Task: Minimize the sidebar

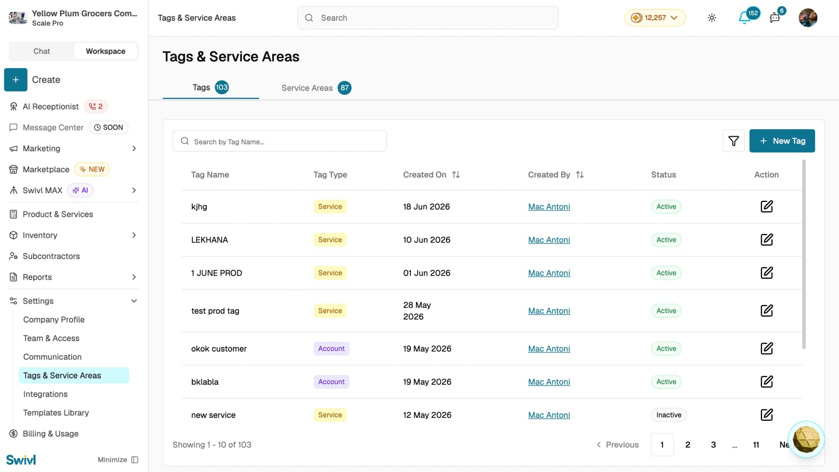Action: coord(118,460)
